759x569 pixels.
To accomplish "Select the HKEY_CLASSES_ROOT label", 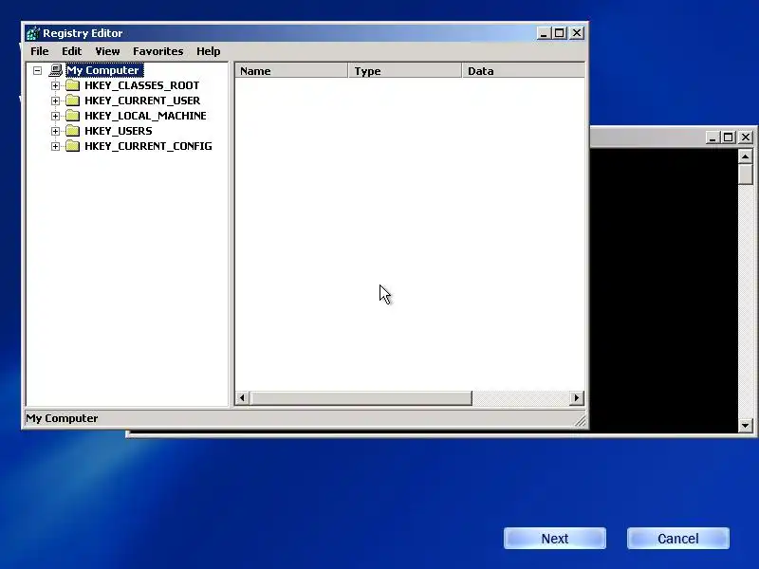I will (141, 85).
